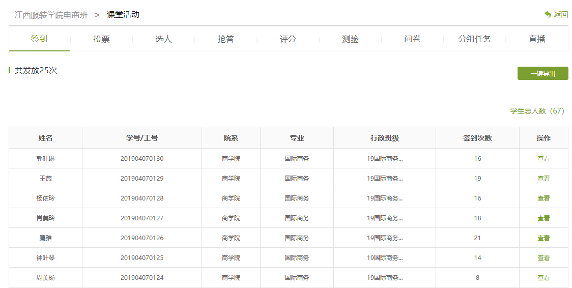
Task: Switch to the 投票 tab
Action: pos(101,39)
